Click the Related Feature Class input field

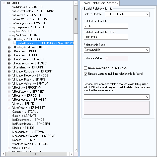106,26
